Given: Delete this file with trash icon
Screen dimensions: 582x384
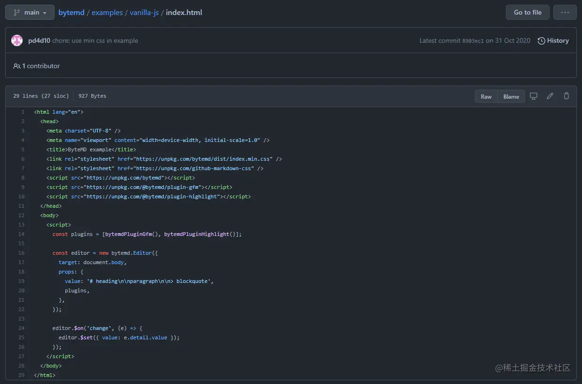Looking at the screenshot, I should pos(566,96).
